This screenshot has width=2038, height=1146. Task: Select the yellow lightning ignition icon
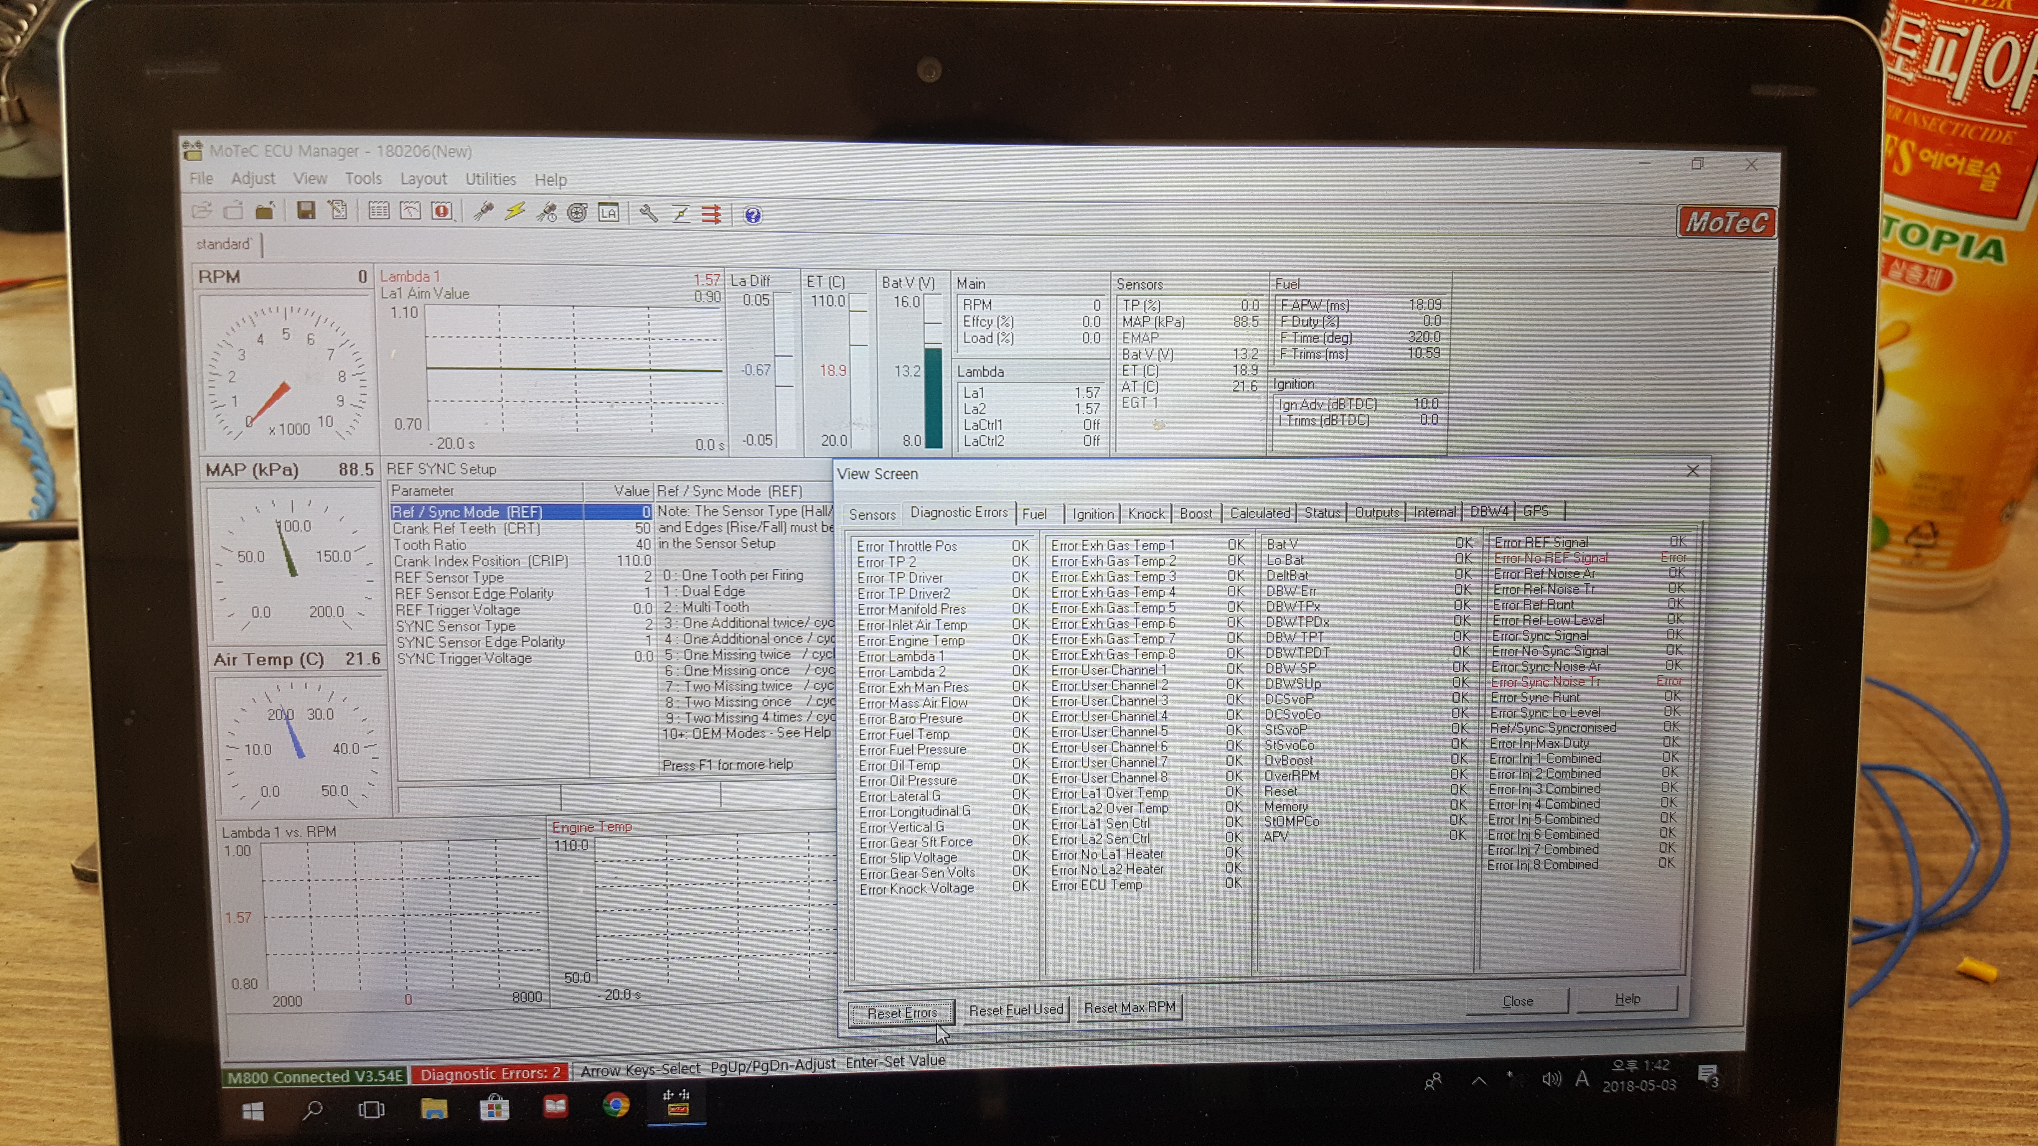coord(515,212)
